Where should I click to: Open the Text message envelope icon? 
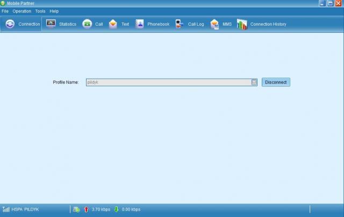click(113, 24)
